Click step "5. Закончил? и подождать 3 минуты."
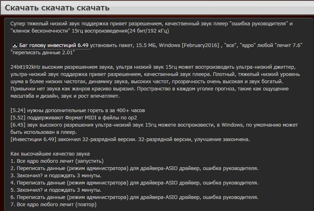This screenshot has height=211, width=314. tap(56, 190)
